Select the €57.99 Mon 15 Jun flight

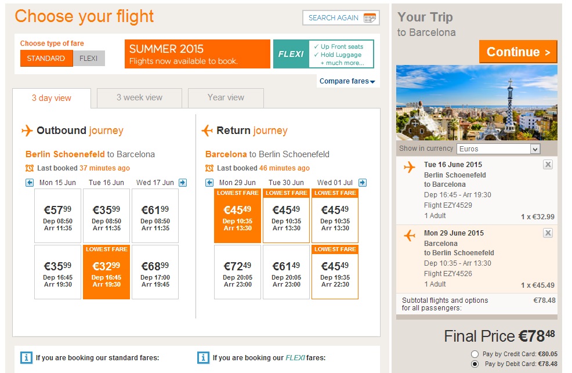pyautogui.click(x=57, y=215)
